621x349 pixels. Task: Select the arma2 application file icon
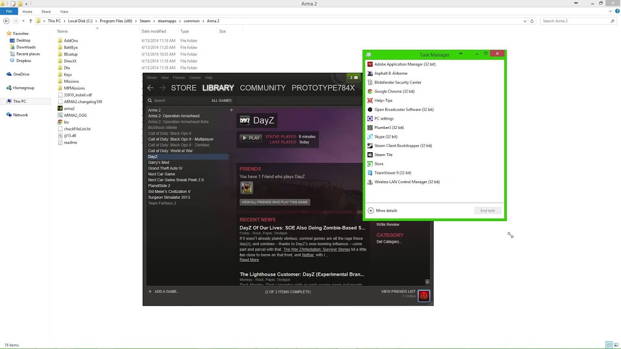(x=60, y=109)
